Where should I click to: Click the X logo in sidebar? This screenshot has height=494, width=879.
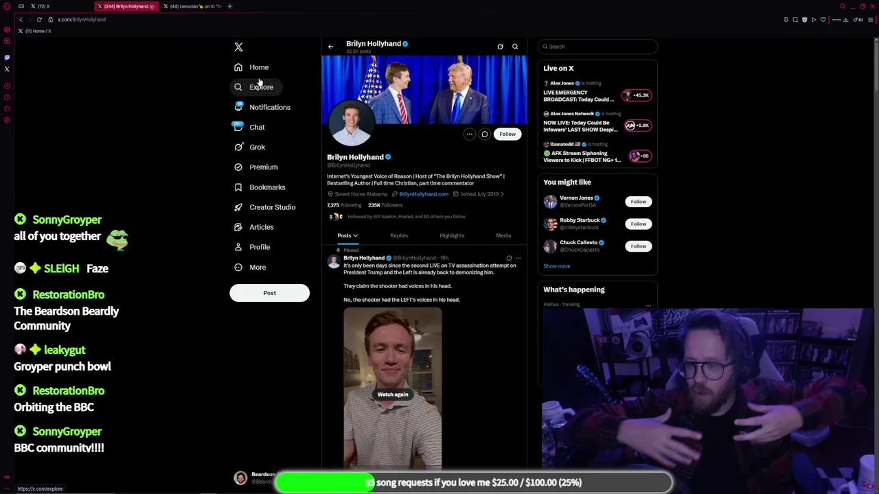click(x=238, y=47)
